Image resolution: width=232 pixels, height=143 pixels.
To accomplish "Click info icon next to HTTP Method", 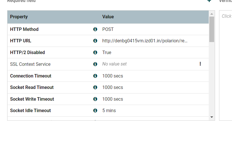I will coord(95,29).
